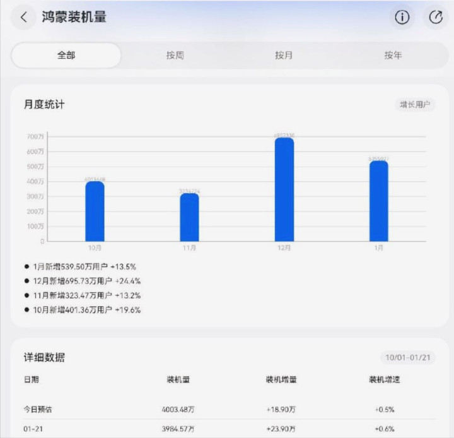Open the info icon in header
This screenshot has height=438, width=454.
click(402, 17)
